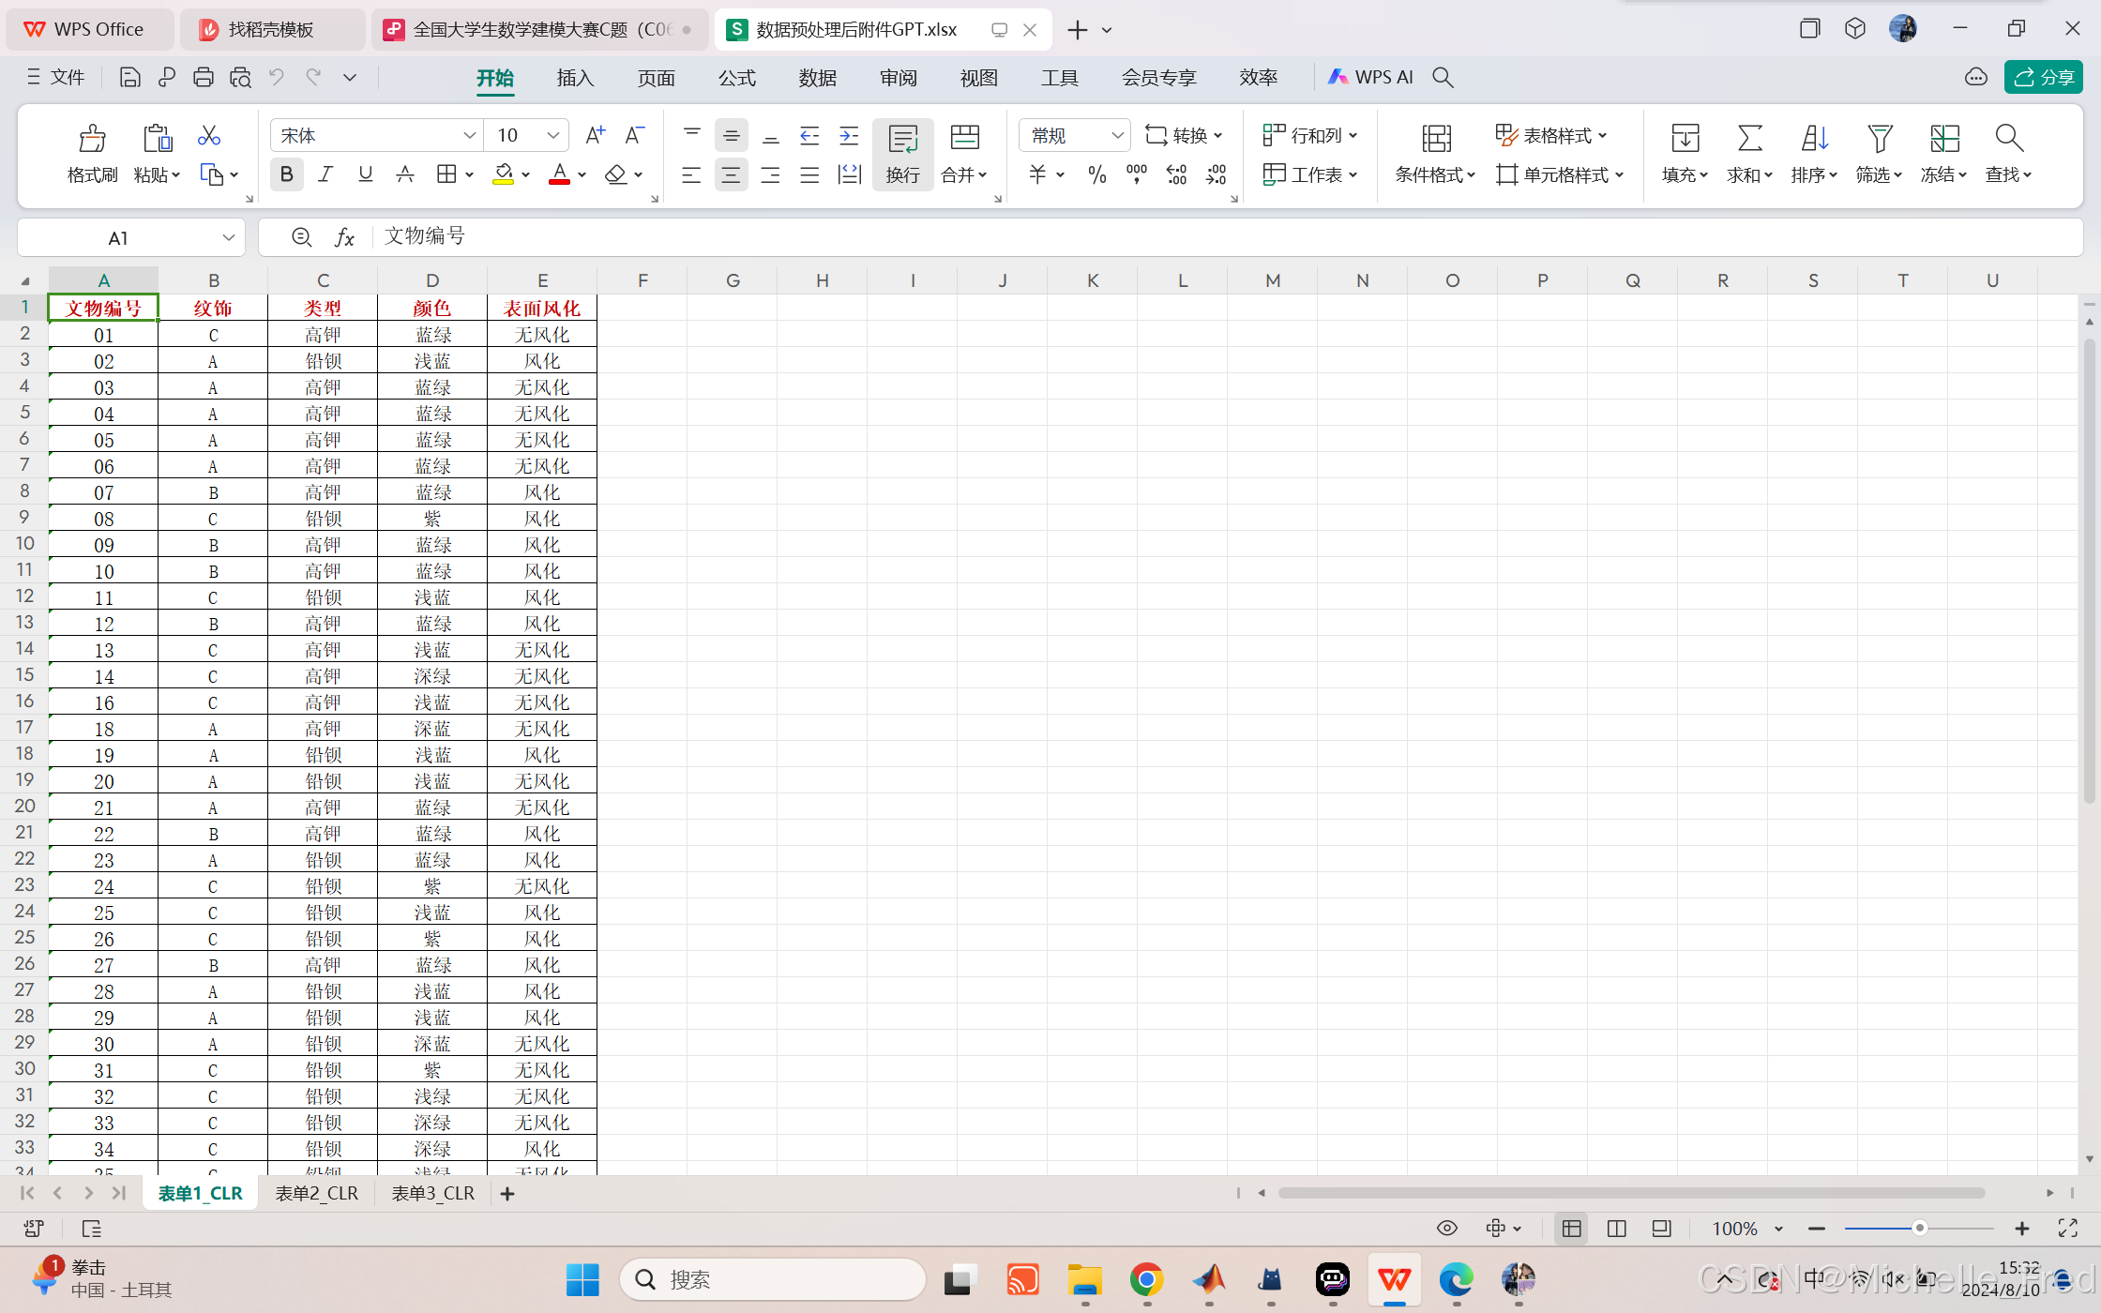Click the Filter funnel icon

coord(1879,139)
